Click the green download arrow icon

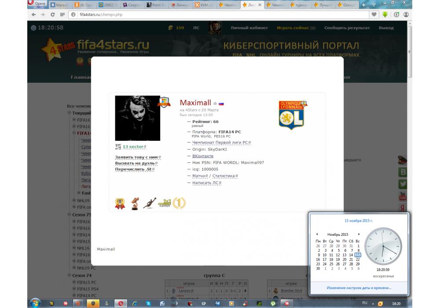(x=385, y=15)
